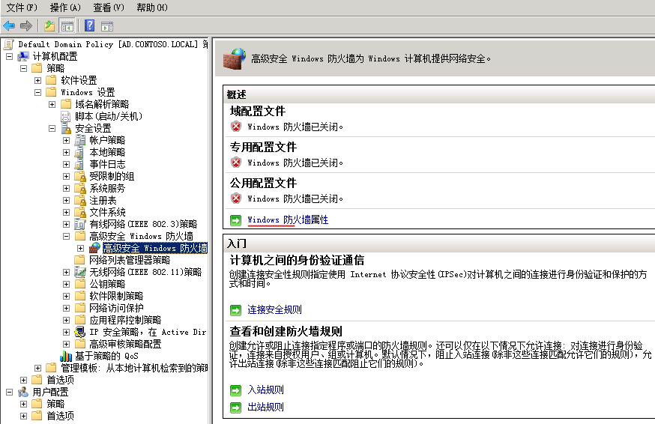The height and width of the screenshot is (424, 655).
Task: Open the 文件(F) menu
Action: tap(22, 7)
